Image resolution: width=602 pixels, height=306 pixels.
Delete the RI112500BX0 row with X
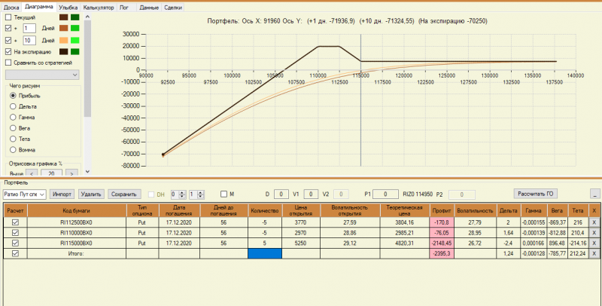tap(594, 222)
